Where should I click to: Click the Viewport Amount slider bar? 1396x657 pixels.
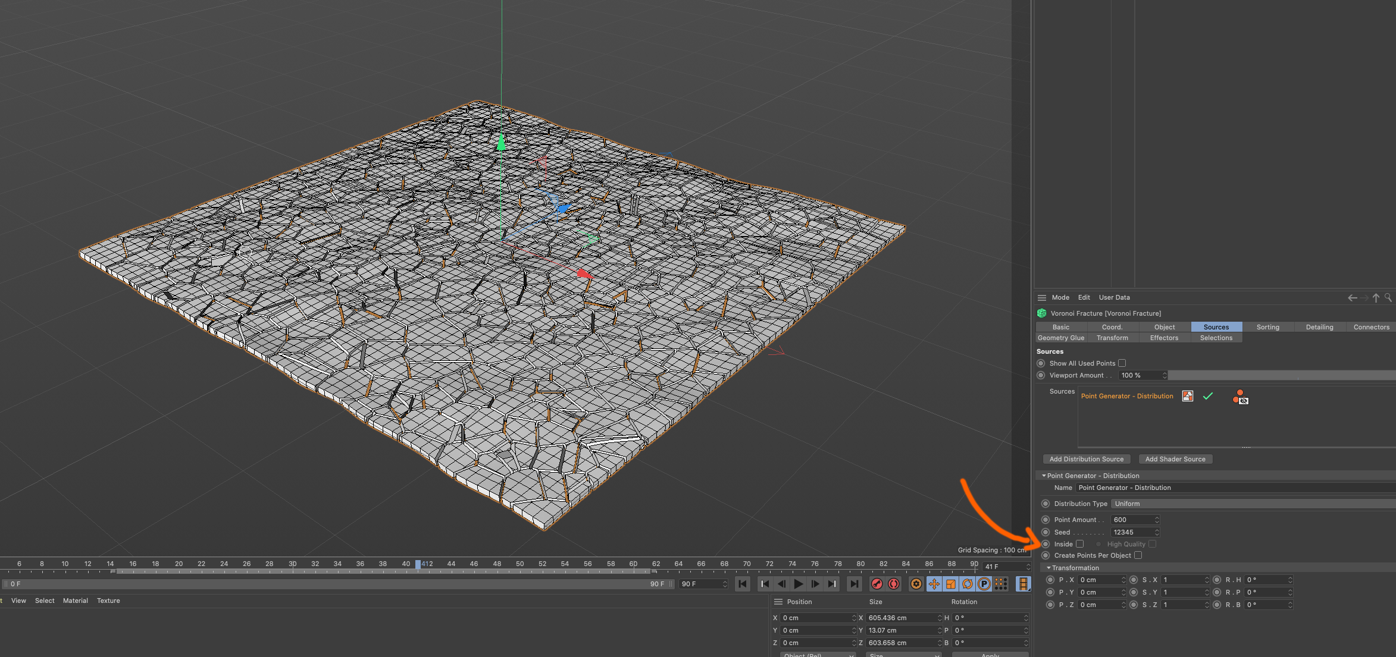click(1279, 375)
